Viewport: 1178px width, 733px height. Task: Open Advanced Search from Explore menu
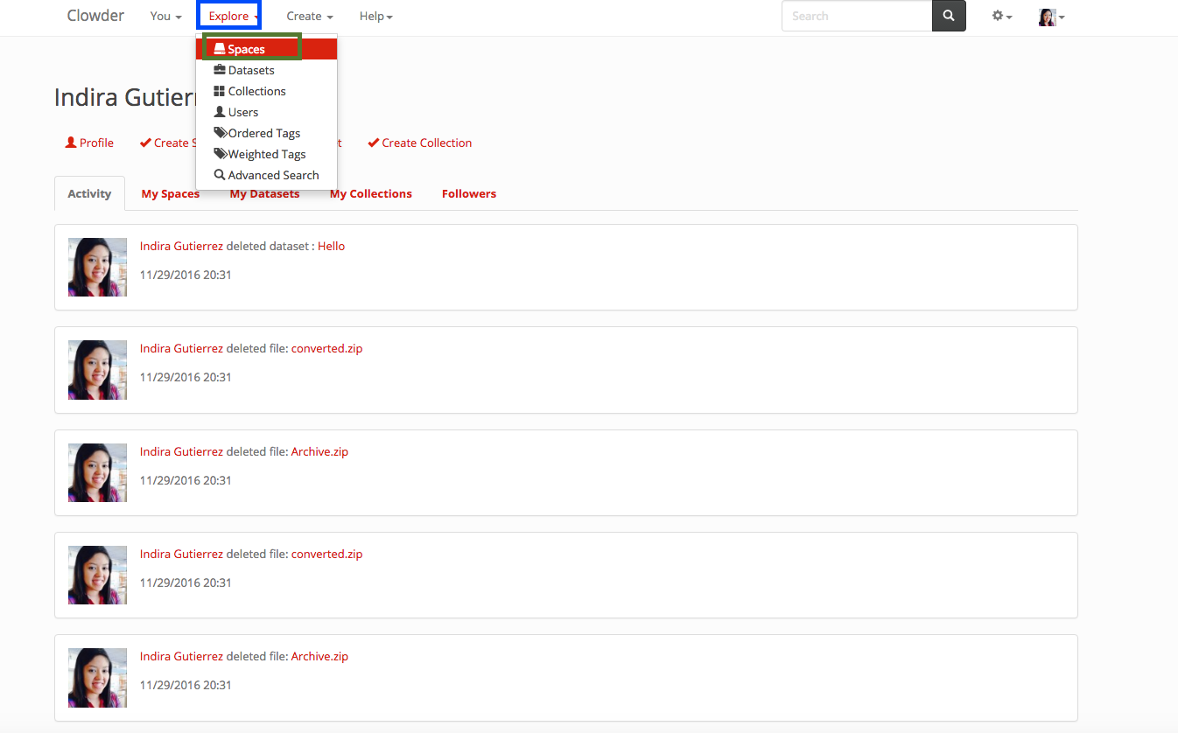pos(273,175)
